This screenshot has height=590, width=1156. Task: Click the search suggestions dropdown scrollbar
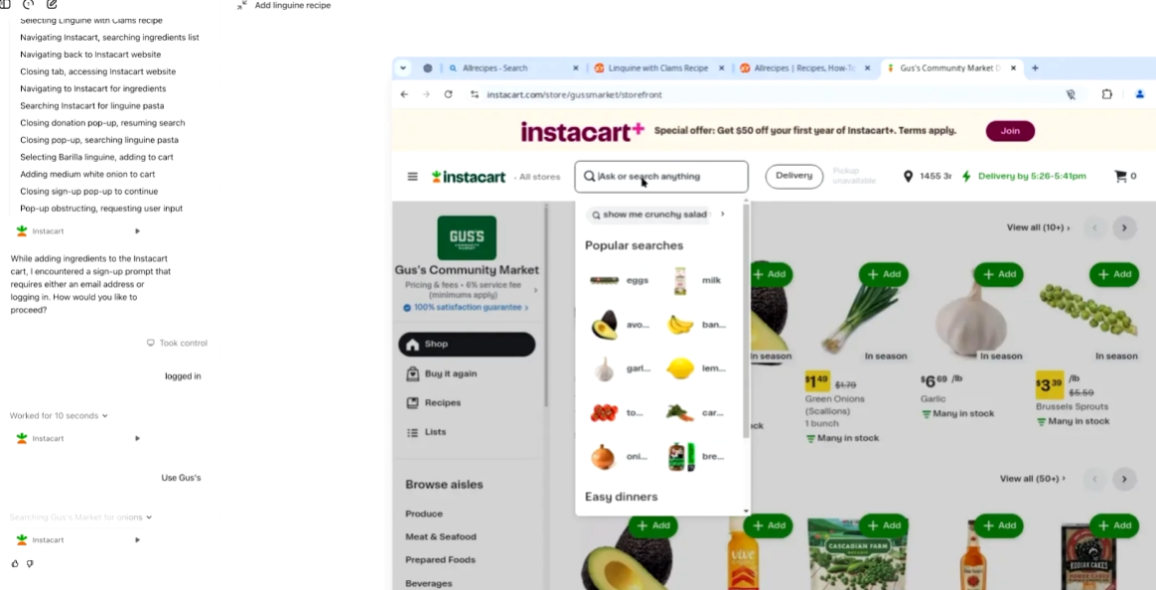click(746, 321)
